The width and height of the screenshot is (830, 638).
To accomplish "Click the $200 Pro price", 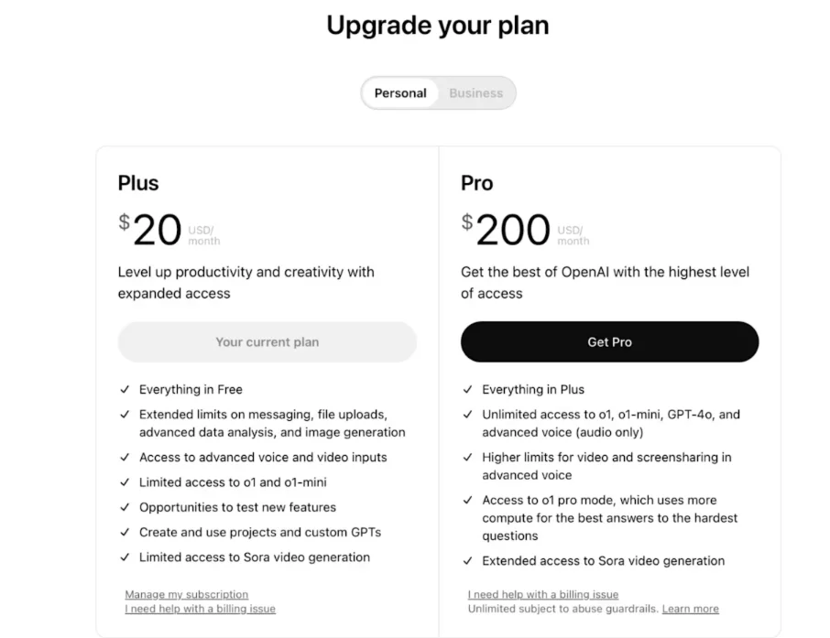I will [x=507, y=230].
